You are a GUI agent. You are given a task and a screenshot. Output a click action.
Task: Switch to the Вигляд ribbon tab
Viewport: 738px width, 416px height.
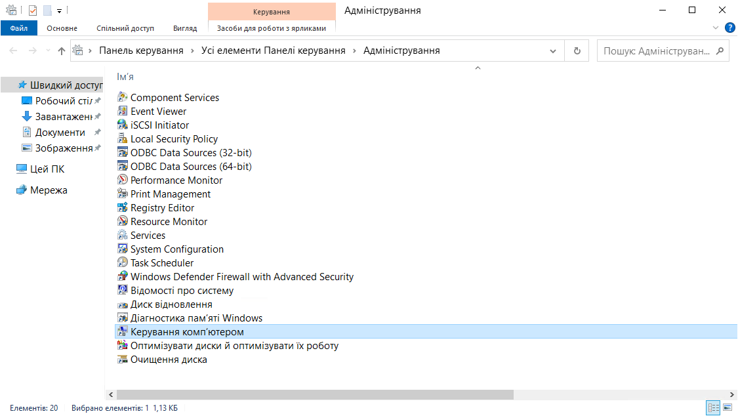[184, 28]
